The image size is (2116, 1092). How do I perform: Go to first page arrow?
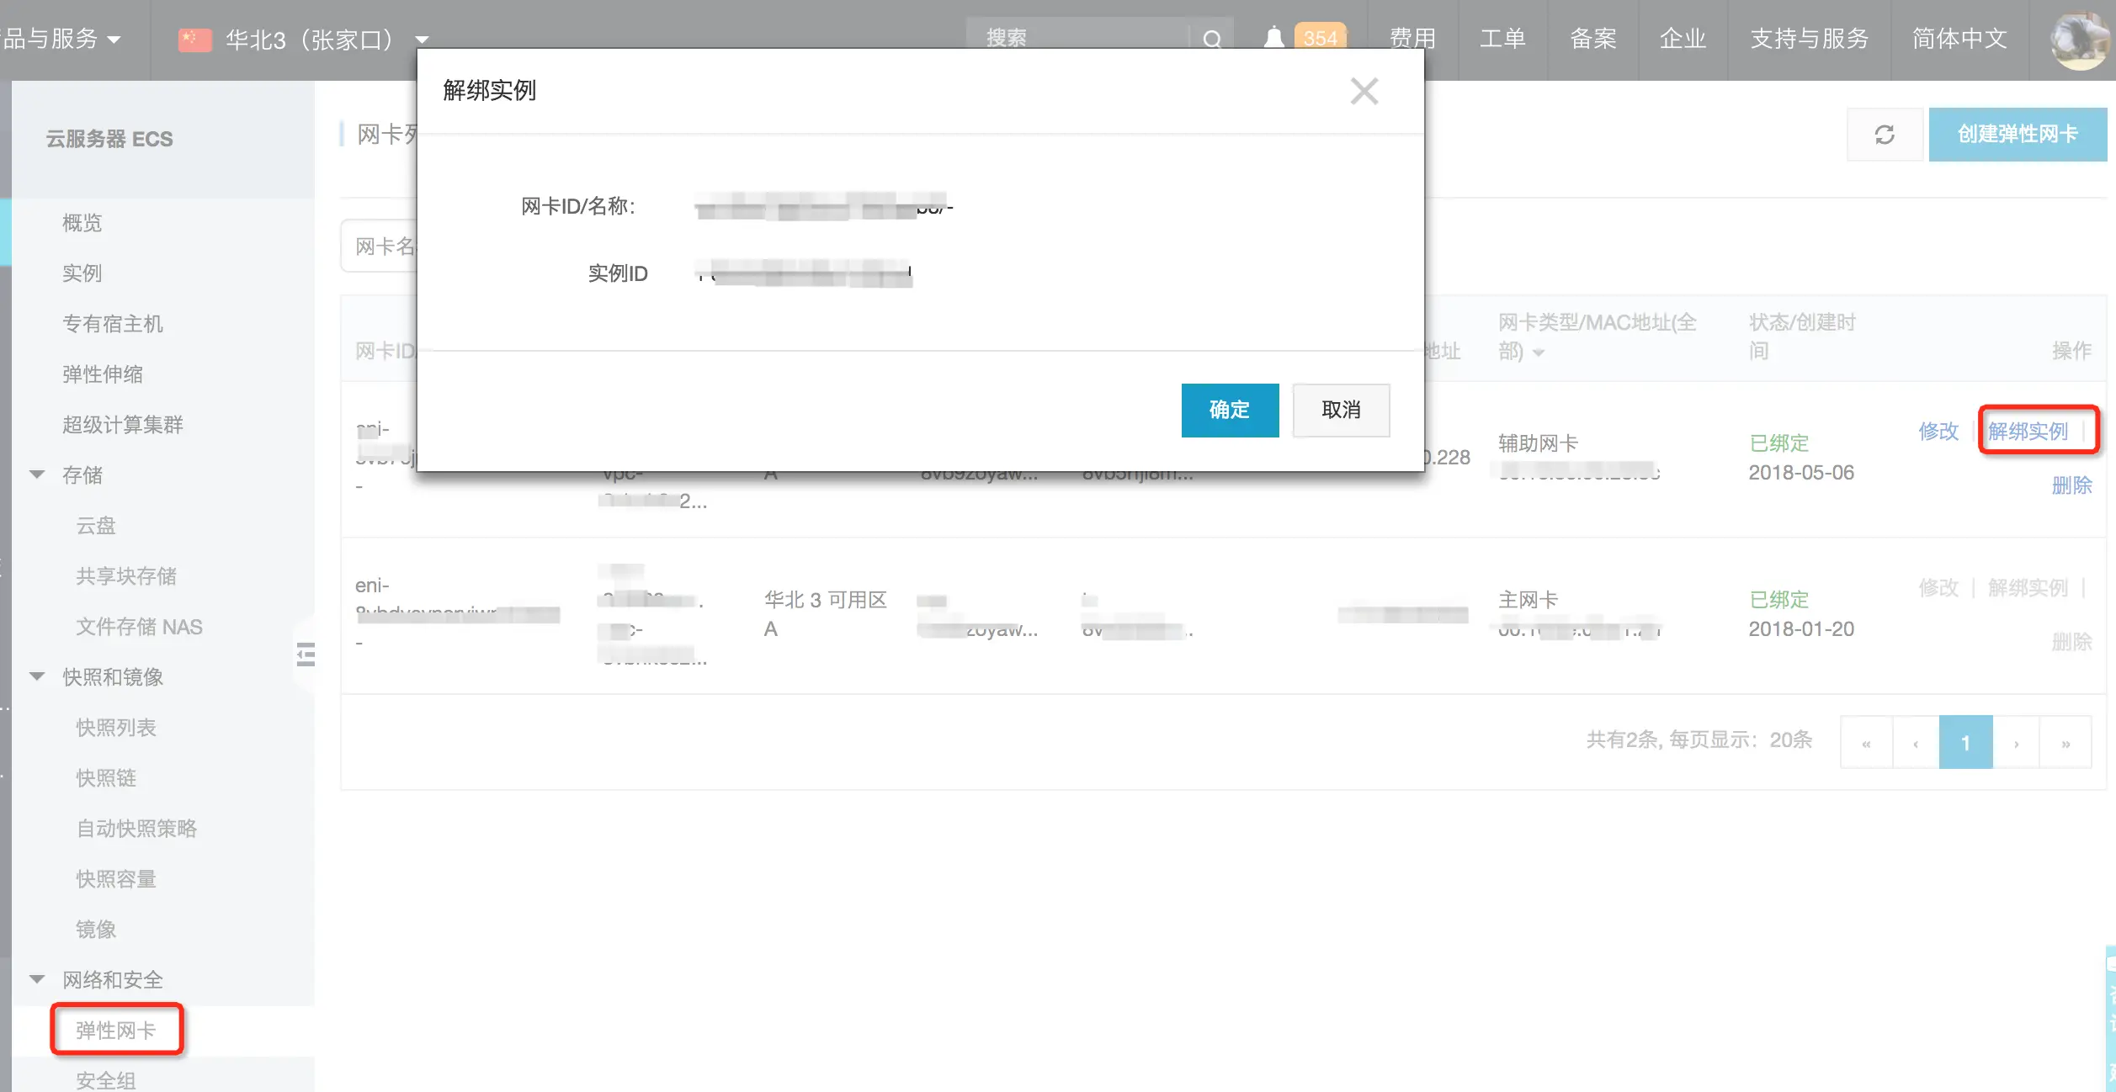point(1866,743)
